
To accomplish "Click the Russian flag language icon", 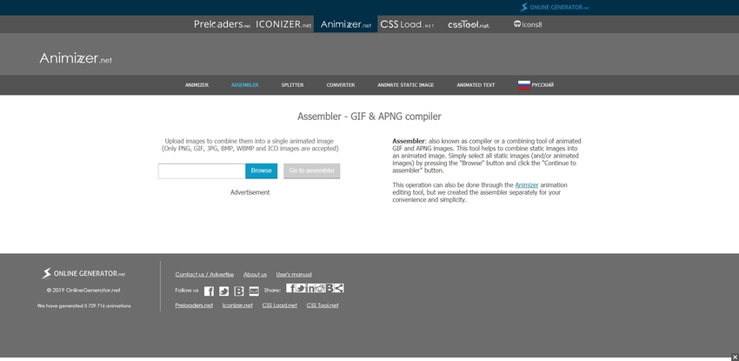I will click(x=524, y=85).
